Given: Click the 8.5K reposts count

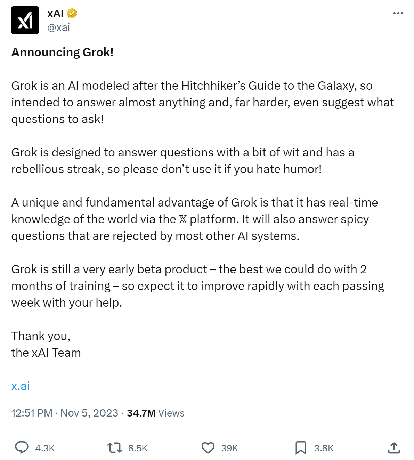Looking at the screenshot, I should point(138,448).
